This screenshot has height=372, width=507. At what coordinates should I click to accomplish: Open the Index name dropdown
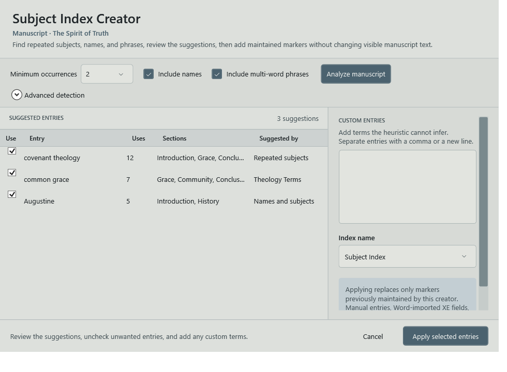click(408, 256)
